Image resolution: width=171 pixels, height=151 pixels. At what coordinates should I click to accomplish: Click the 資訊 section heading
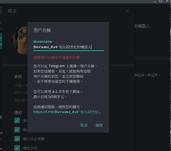[18, 76]
